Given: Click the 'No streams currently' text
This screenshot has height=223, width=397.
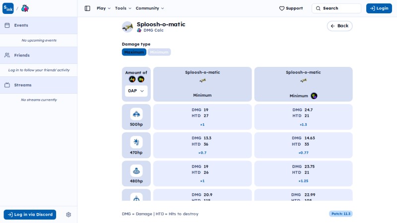Looking at the screenshot, I should pyautogui.click(x=39, y=100).
